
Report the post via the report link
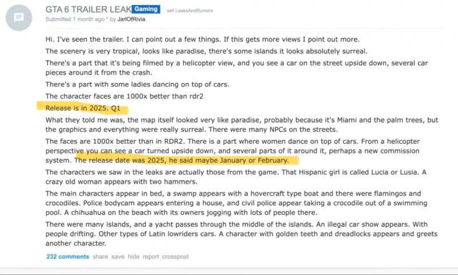click(151, 257)
